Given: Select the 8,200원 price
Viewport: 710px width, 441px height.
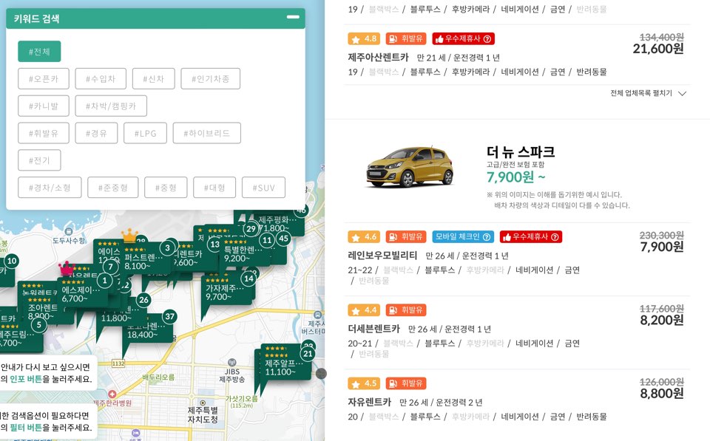Looking at the screenshot, I should 661,321.
